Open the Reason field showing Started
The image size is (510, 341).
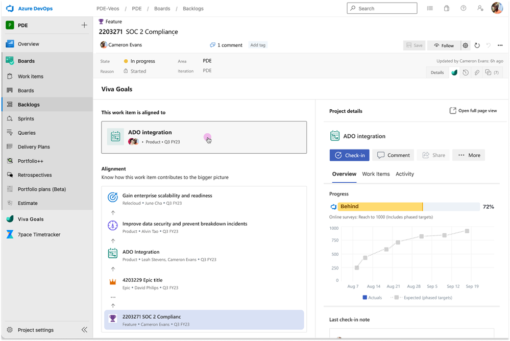click(135, 71)
